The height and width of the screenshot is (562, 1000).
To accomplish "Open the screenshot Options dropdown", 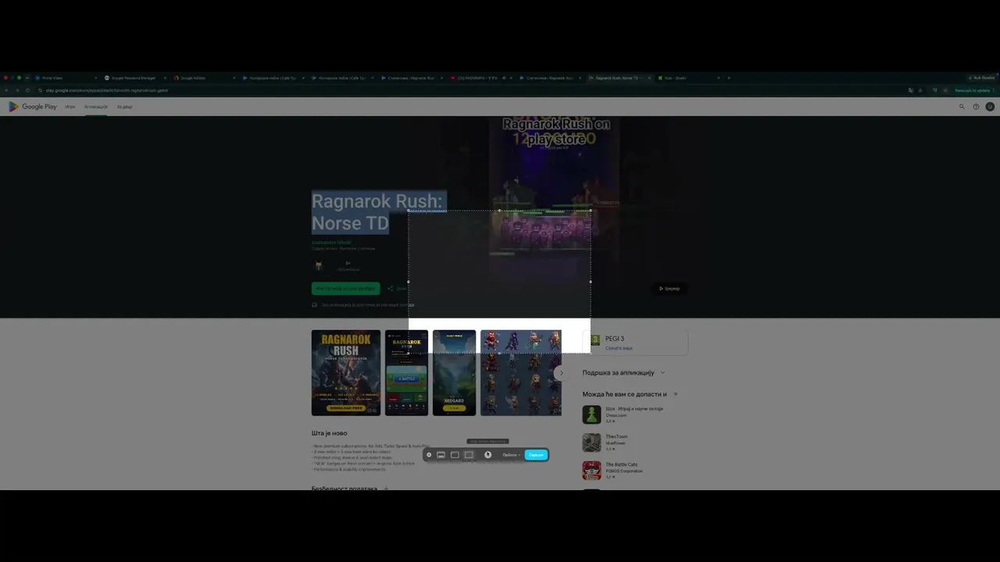I will (x=511, y=455).
